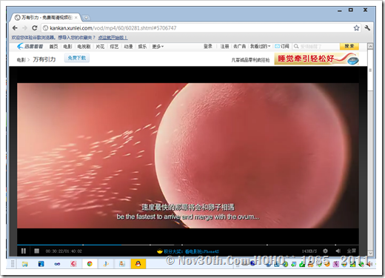
Task: Click 去广告 remove ads link
Action: 239,46
